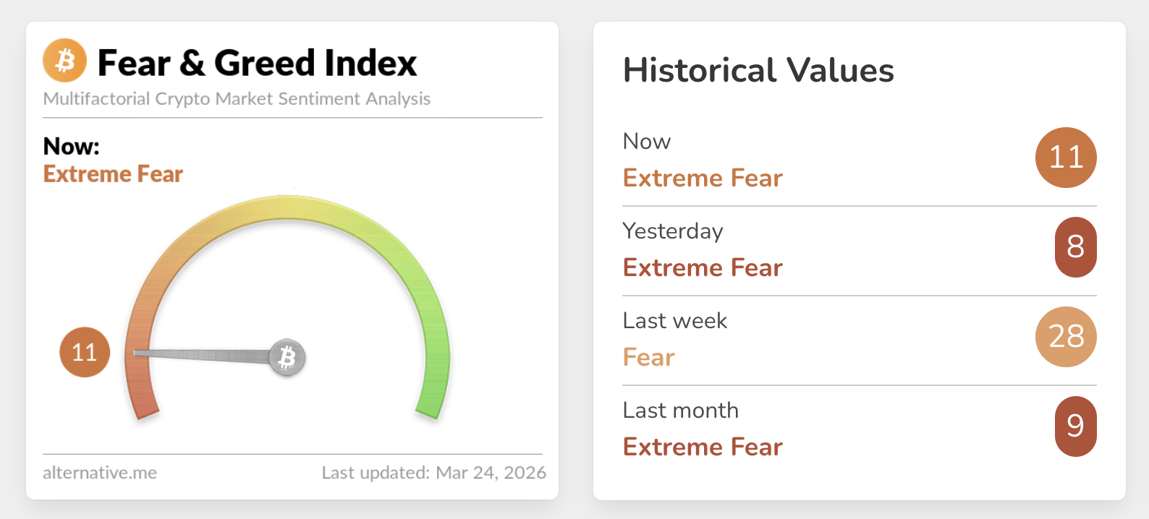
Task: Click the orange Bitcoin logo icon
Action: pos(64,61)
